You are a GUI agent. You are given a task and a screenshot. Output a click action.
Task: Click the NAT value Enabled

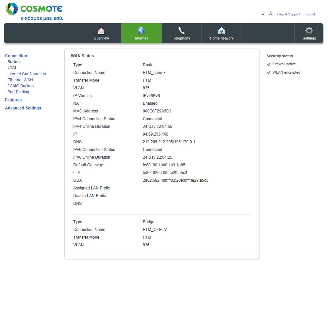tap(150, 103)
